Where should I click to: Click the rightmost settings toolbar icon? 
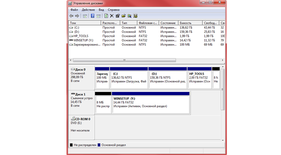[135, 16]
